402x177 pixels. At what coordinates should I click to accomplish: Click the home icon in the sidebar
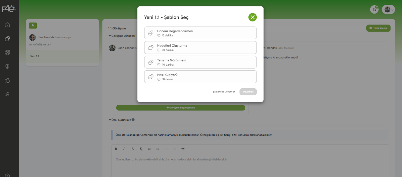click(x=8, y=25)
